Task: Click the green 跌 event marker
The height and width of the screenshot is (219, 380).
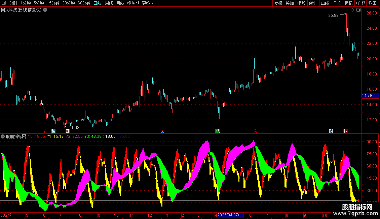Action: [x=218, y=131]
